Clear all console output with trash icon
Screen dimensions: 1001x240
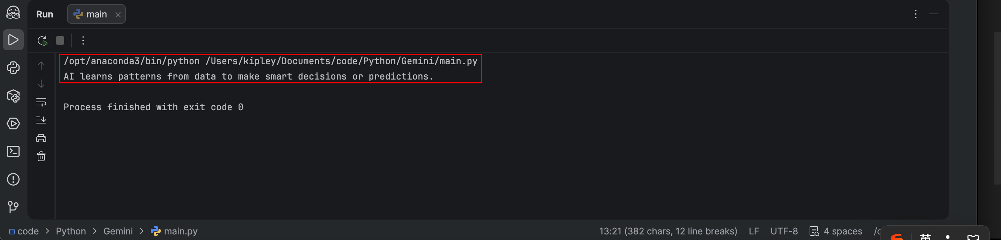(41, 157)
